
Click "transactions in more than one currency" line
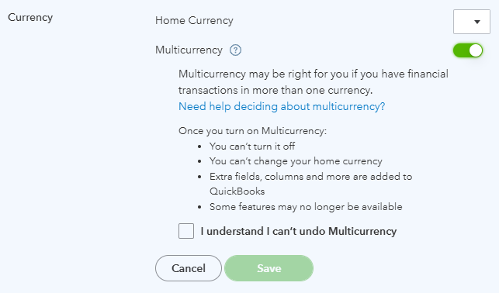click(275, 90)
